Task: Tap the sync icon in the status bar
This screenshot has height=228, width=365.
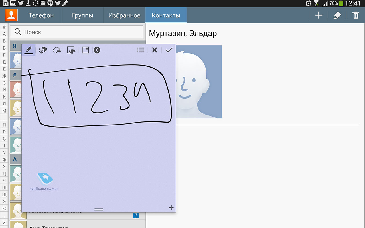Action: [36, 3]
